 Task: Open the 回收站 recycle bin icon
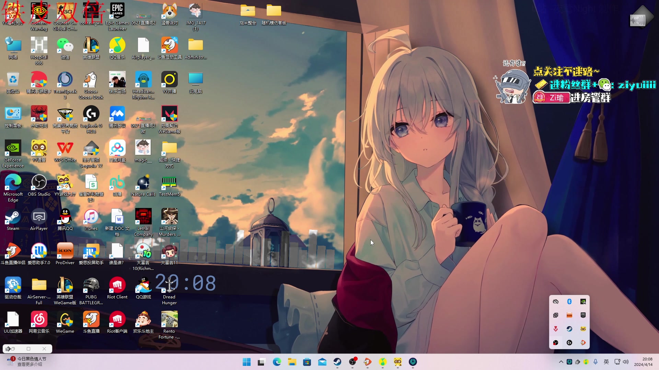(13, 82)
